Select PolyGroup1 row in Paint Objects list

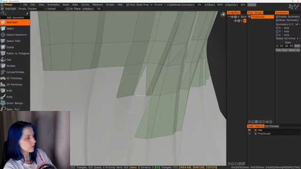point(274,134)
